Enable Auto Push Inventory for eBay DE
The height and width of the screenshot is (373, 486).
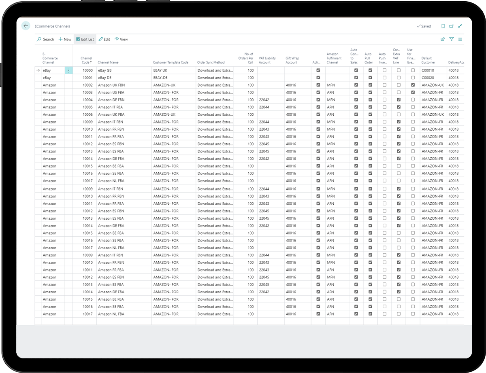pyautogui.click(x=384, y=78)
